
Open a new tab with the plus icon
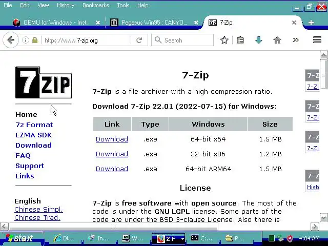(x=311, y=23)
